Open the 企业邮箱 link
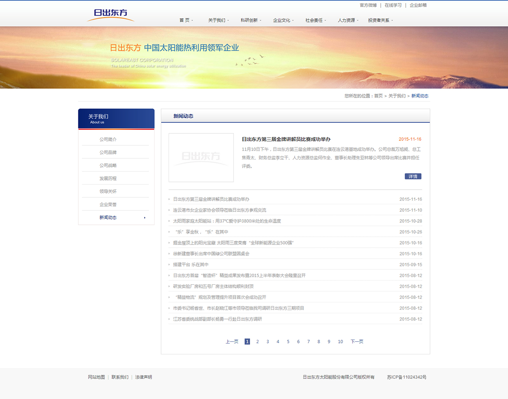508x399 pixels. (x=418, y=5)
